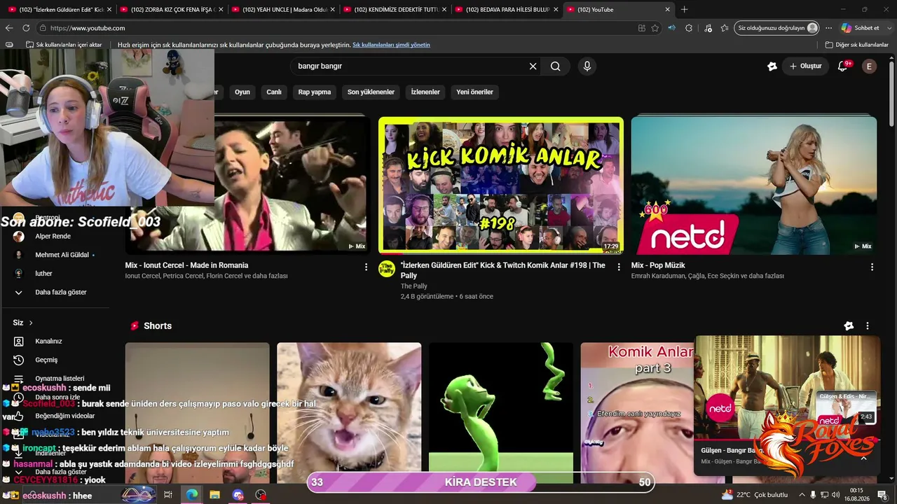Image resolution: width=897 pixels, height=504 pixels.
Task: Open Discord from the taskbar
Action: tap(238, 495)
